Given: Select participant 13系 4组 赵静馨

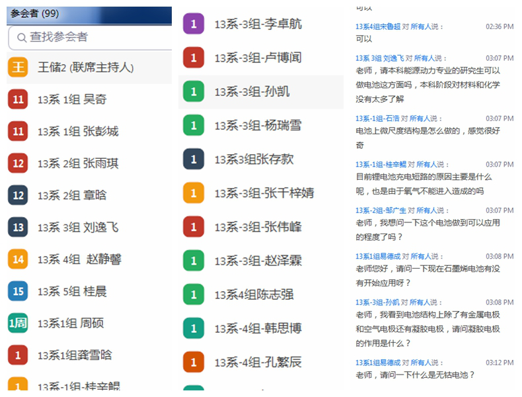Looking at the screenshot, I should coord(79,259).
